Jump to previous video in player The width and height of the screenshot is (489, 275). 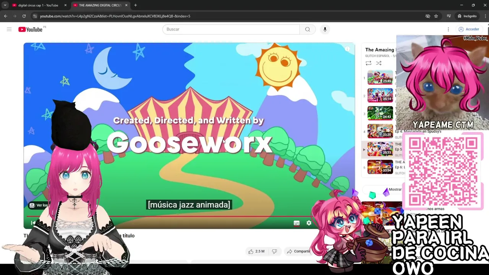tap(33, 223)
